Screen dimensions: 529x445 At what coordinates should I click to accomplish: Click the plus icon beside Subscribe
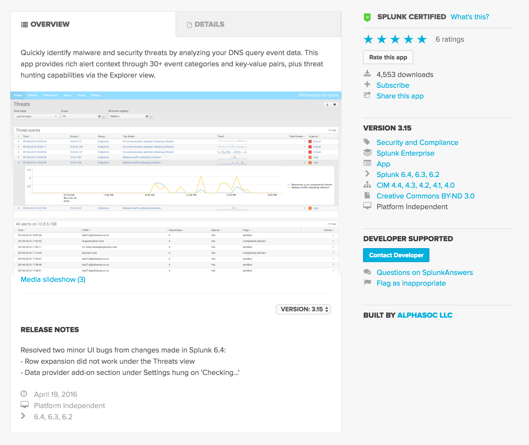click(x=367, y=85)
